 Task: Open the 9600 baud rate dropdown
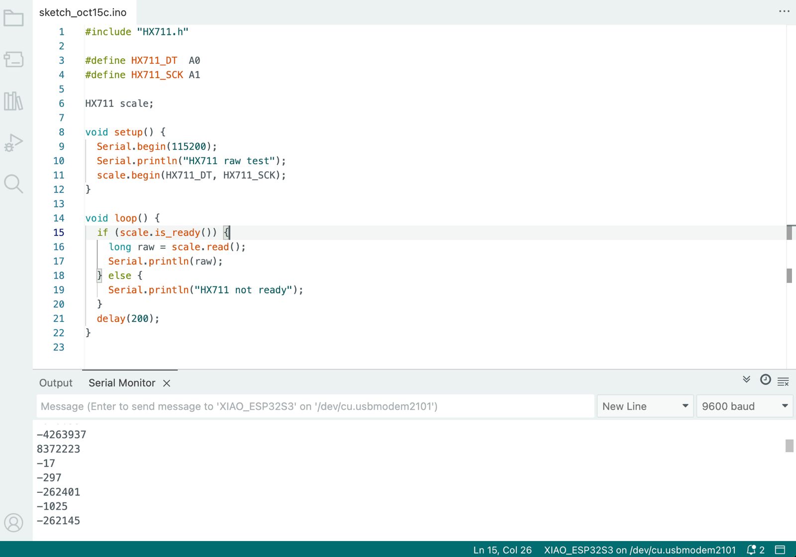coord(744,406)
